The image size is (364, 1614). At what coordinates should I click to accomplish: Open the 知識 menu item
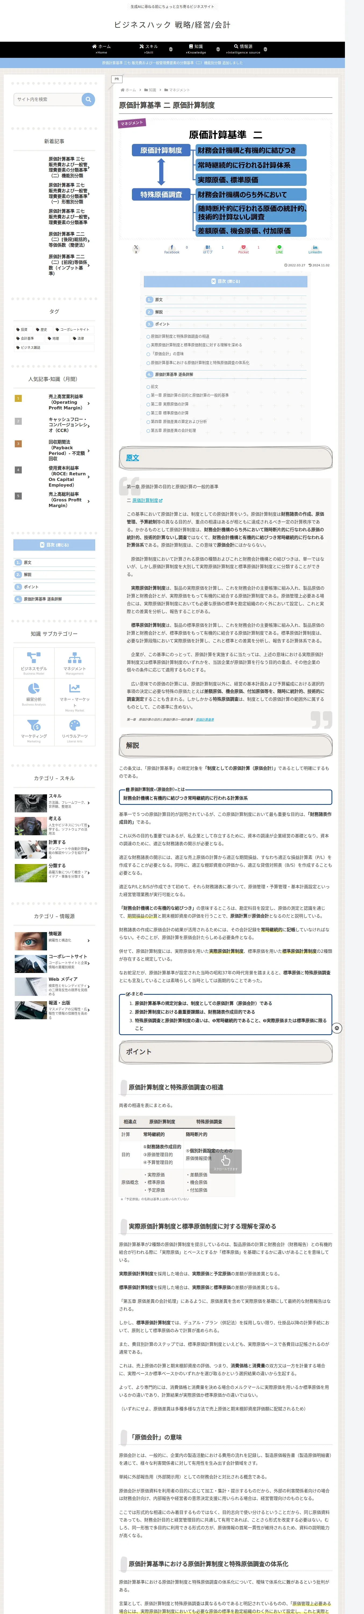pos(196,49)
